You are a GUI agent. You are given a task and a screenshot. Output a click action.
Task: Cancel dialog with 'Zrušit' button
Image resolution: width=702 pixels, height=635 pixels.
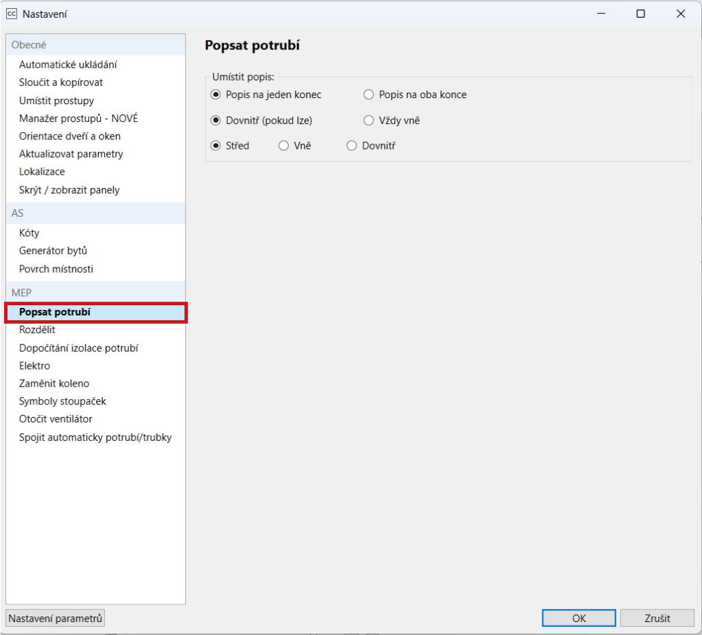click(657, 618)
